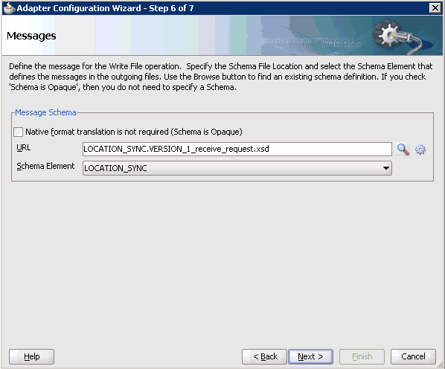Go to next wizard step
The image size is (445, 369).
[310, 356]
